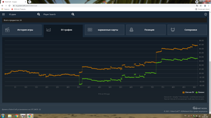Bookmark this page with the star icon

coord(201,6)
